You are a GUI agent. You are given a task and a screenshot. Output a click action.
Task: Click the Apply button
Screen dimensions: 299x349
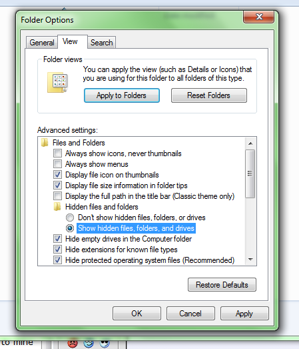[244, 314]
